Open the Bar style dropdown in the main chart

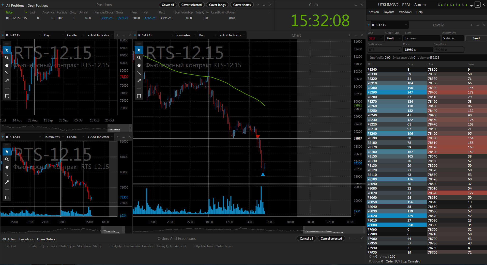207,35
